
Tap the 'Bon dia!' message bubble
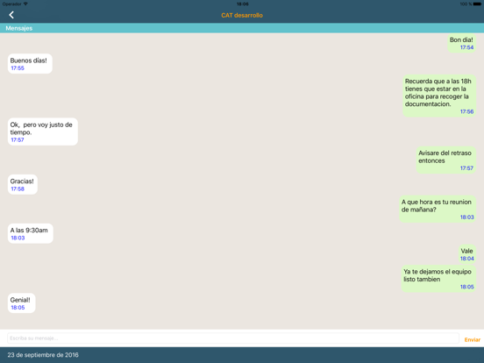click(x=461, y=43)
